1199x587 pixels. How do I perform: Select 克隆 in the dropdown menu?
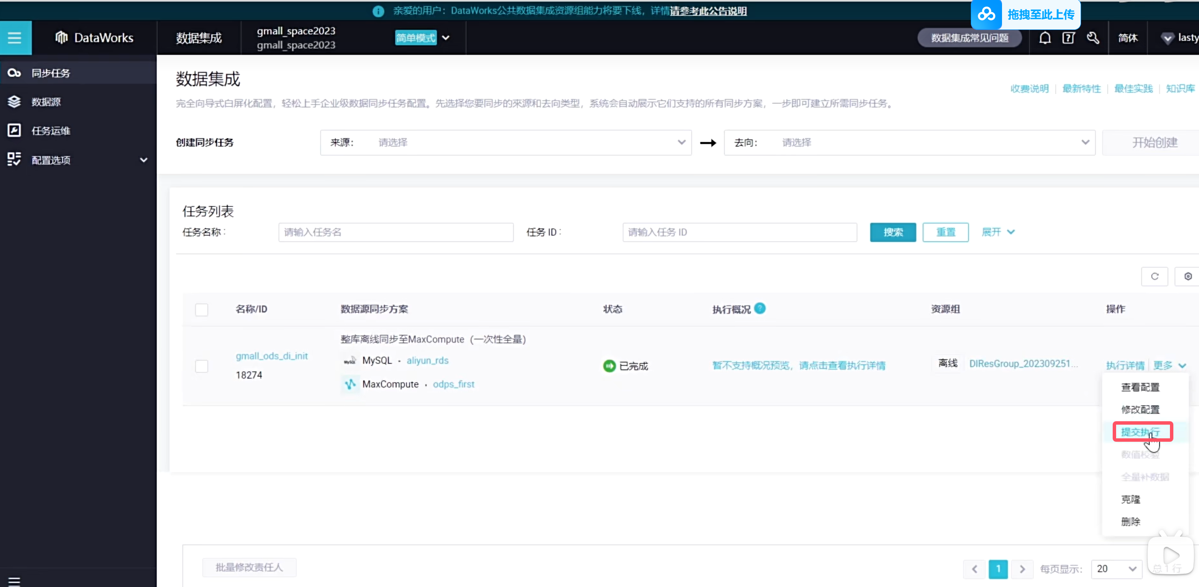coord(1131,499)
